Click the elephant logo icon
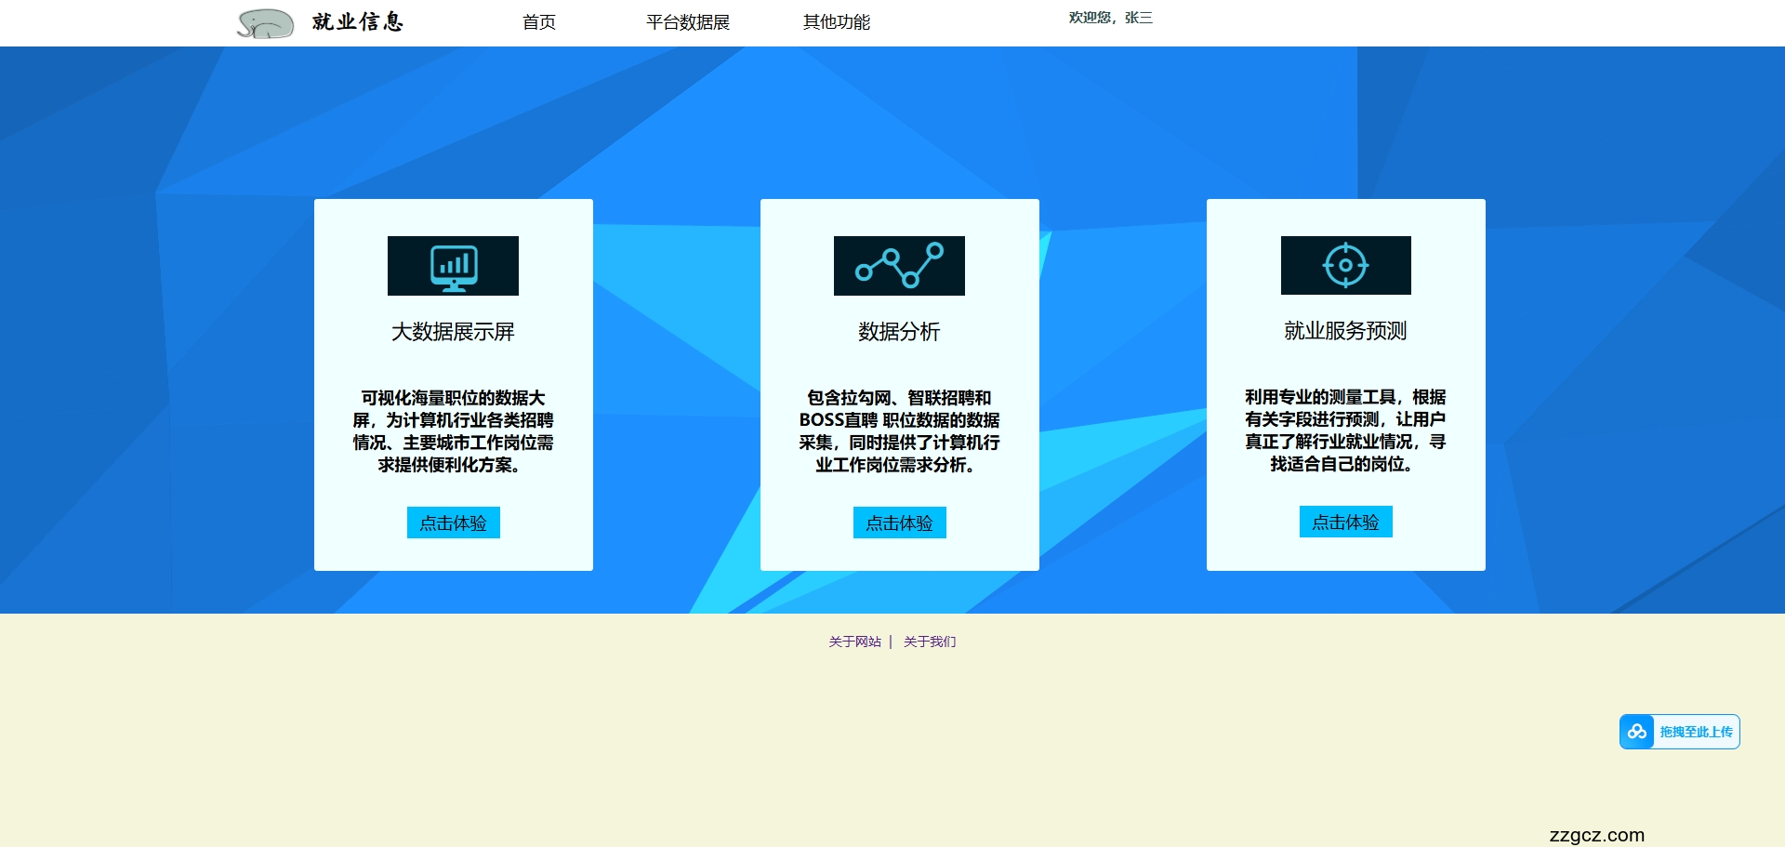Screen dimensions: 1785x847 (x=268, y=23)
